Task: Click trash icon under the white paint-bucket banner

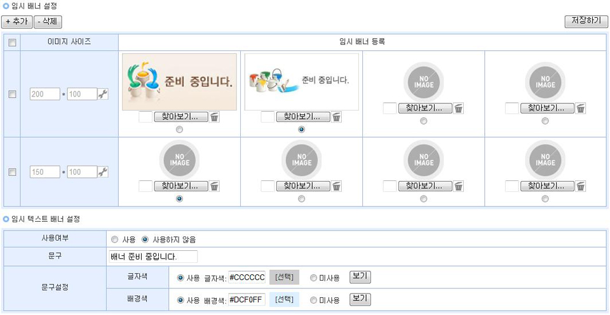Action: [337, 117]
